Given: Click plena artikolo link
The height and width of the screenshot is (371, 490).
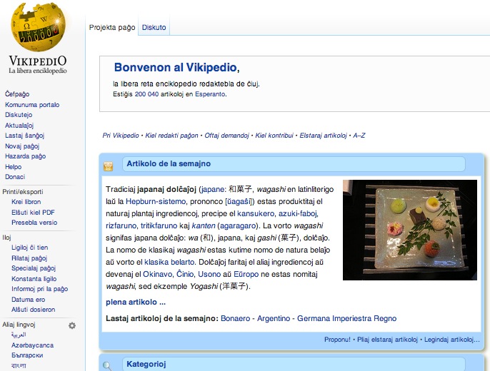Looking at the screenshot, I should coord(136,302).
